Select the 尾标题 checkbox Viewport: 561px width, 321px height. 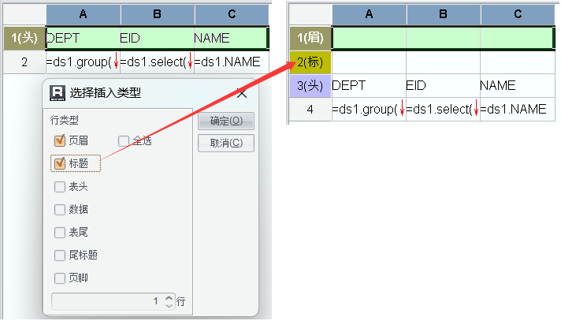pos(60,255)
